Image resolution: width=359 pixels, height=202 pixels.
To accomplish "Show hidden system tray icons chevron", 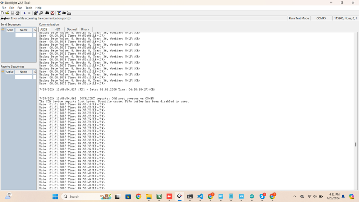I will click(x=295, y=197).
